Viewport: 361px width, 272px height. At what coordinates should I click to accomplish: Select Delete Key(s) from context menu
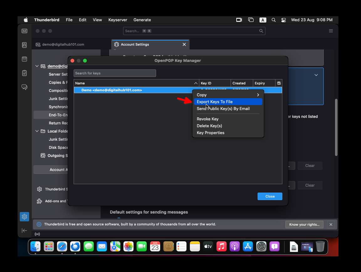coord(228,126)
